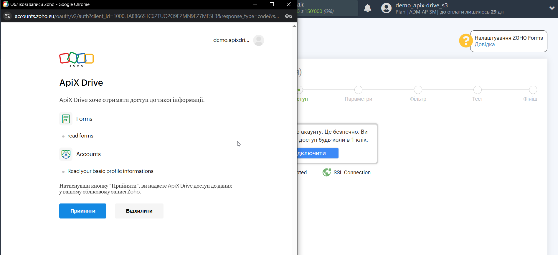The height and width of the screenshot is (255, 558).
Task: Select the Параметри step circle
Action: click(x=358, y=90)
